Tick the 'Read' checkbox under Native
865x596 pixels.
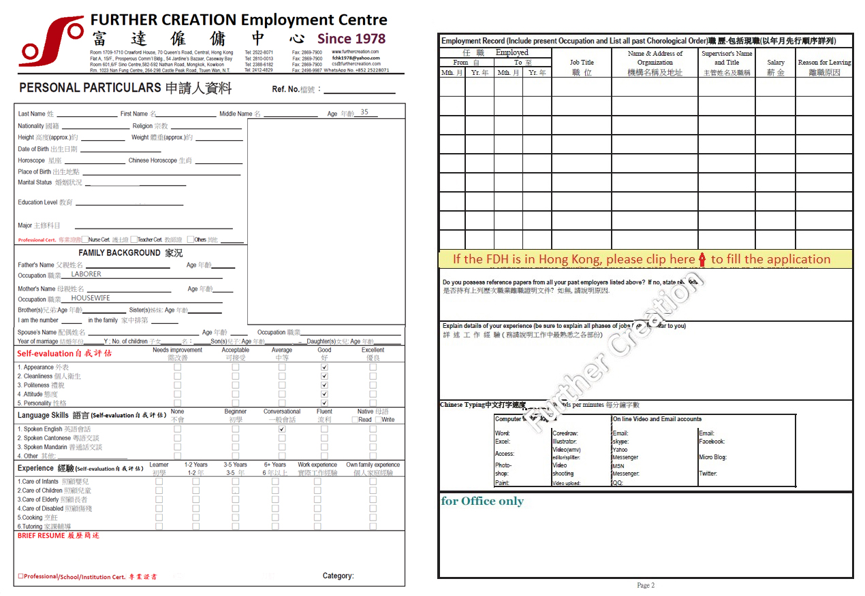tap(355, 420)
